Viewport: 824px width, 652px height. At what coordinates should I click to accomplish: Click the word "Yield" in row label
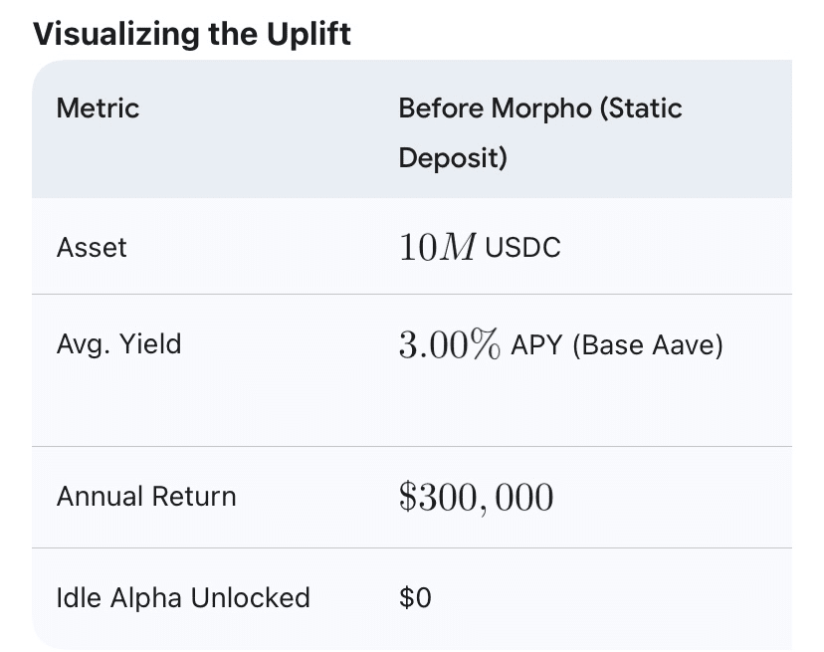click(x=150, y=344)
